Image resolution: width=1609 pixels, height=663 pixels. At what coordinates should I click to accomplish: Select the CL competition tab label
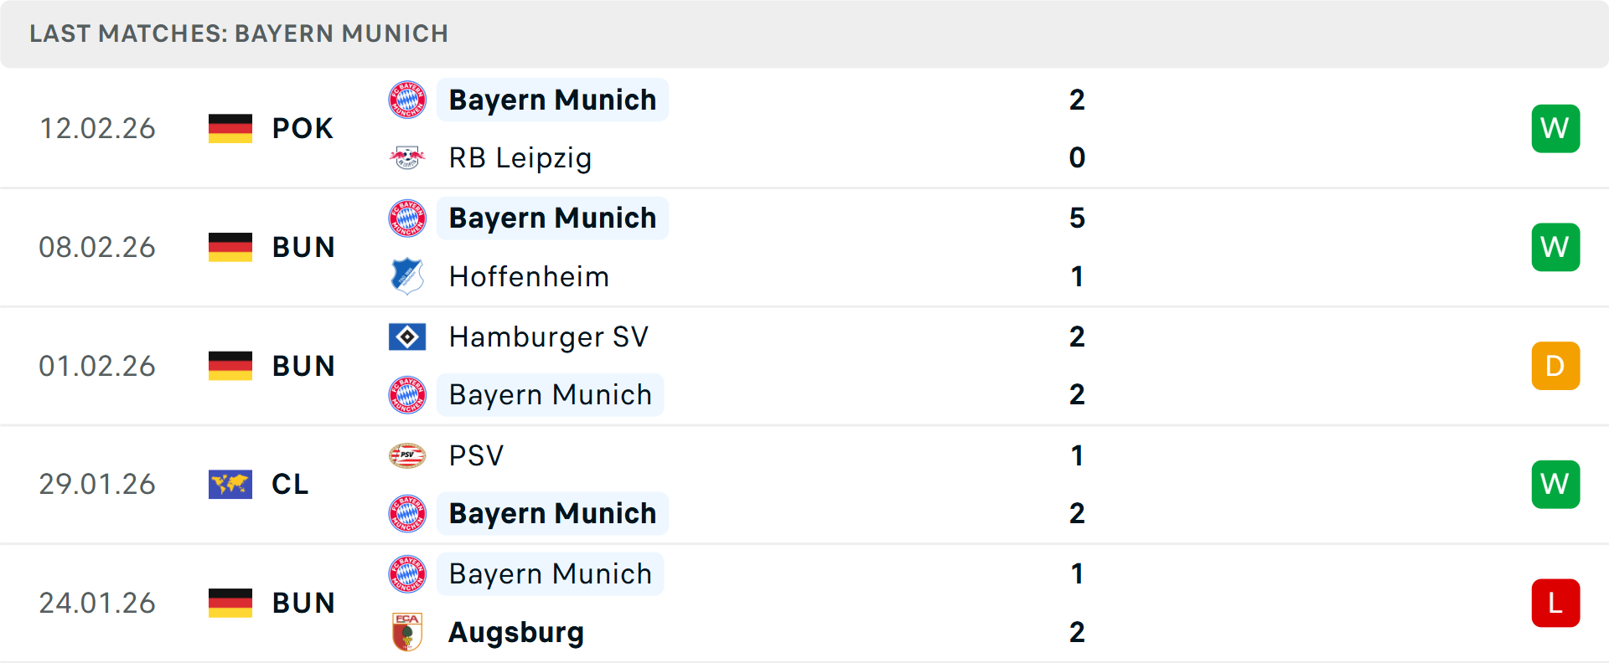pyautogui.click(x=290, y=484)
